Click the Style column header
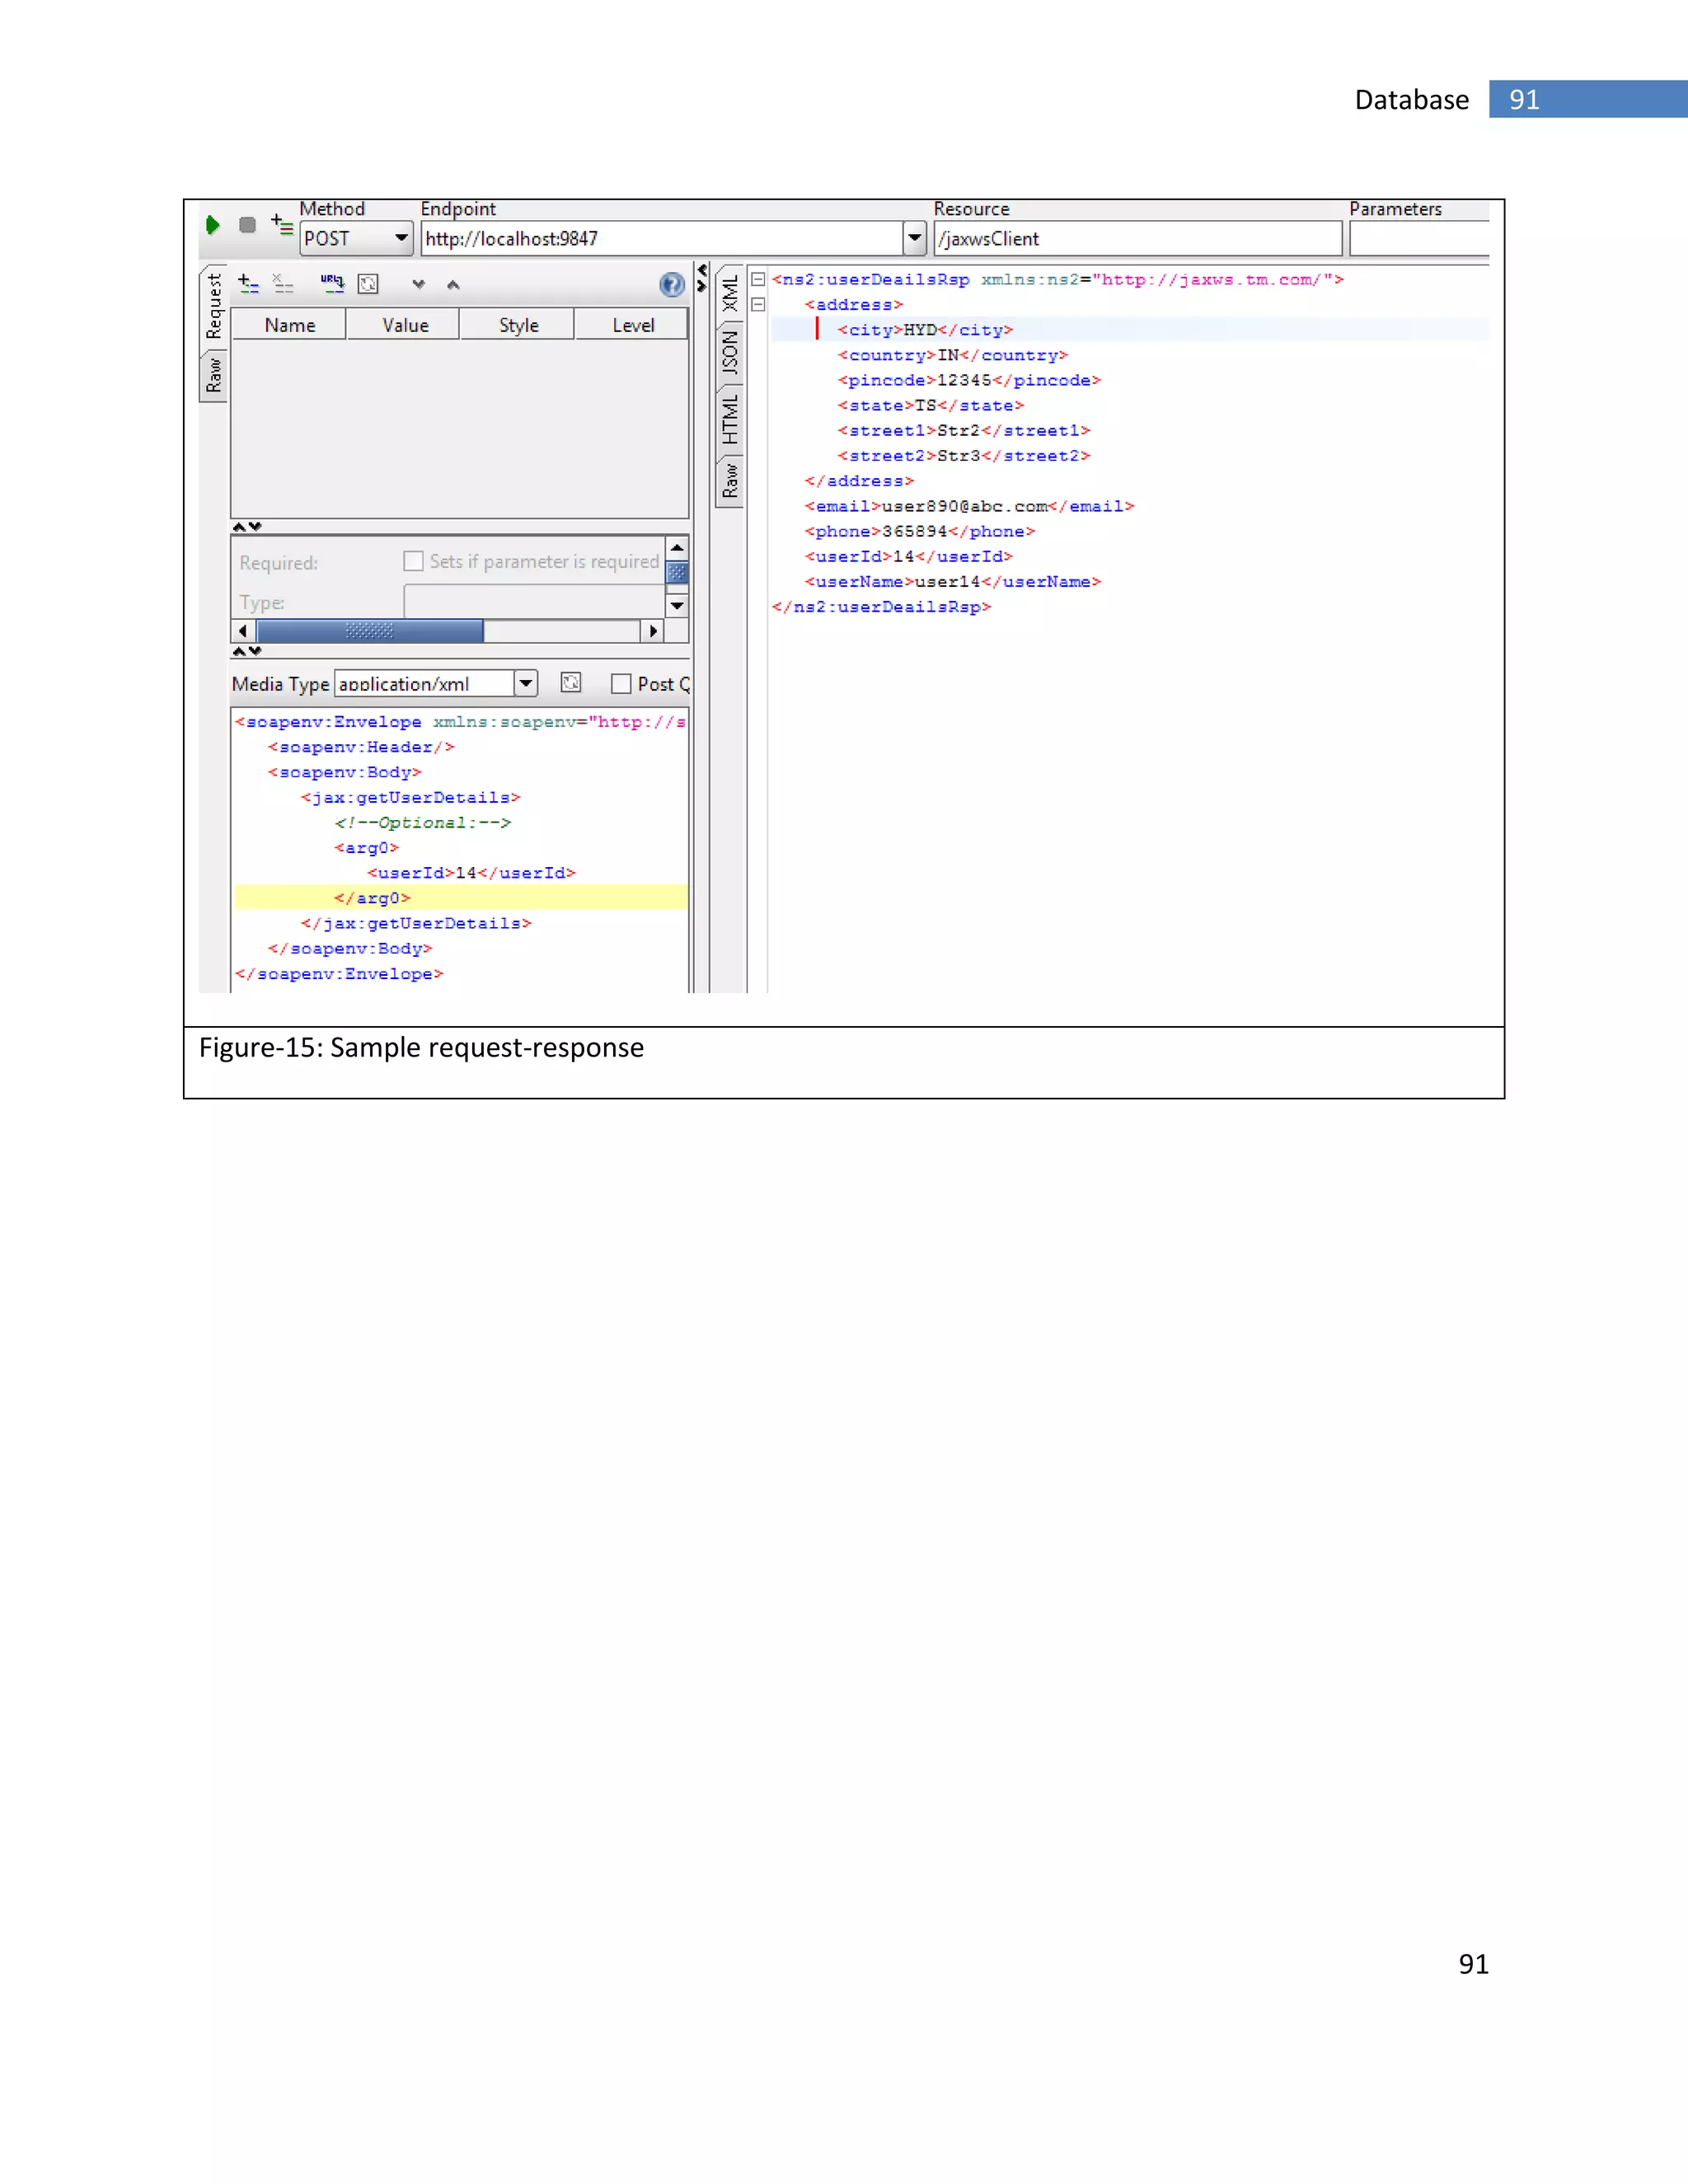The width and height of the screenshot is (1688, 2184). [x=518, y=325]
